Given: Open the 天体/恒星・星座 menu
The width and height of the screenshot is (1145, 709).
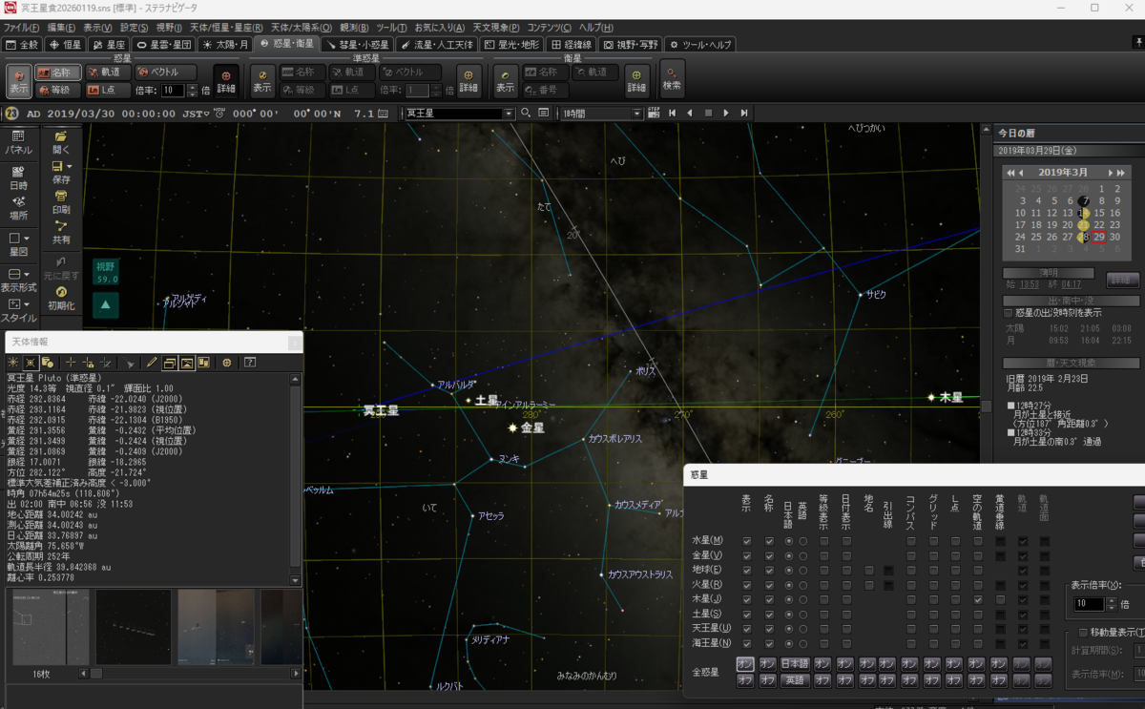Looking at the screenshot, I should click(227, 28).
